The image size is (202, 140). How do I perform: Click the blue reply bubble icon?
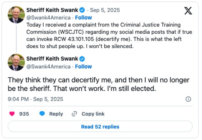pos(42,114)
